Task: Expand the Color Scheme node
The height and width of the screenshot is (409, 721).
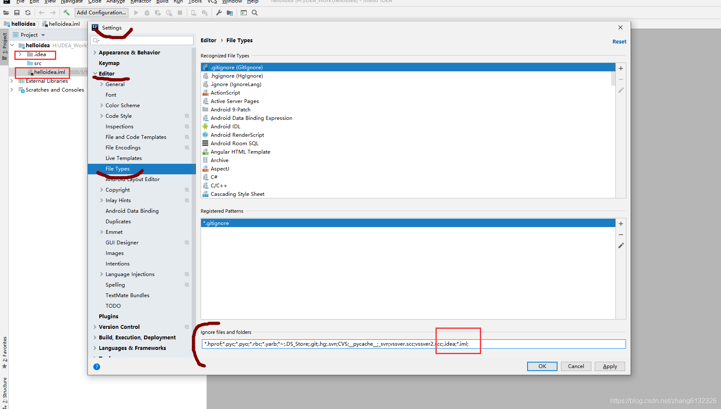Action: pyautogui.click(x=101, y=106)
